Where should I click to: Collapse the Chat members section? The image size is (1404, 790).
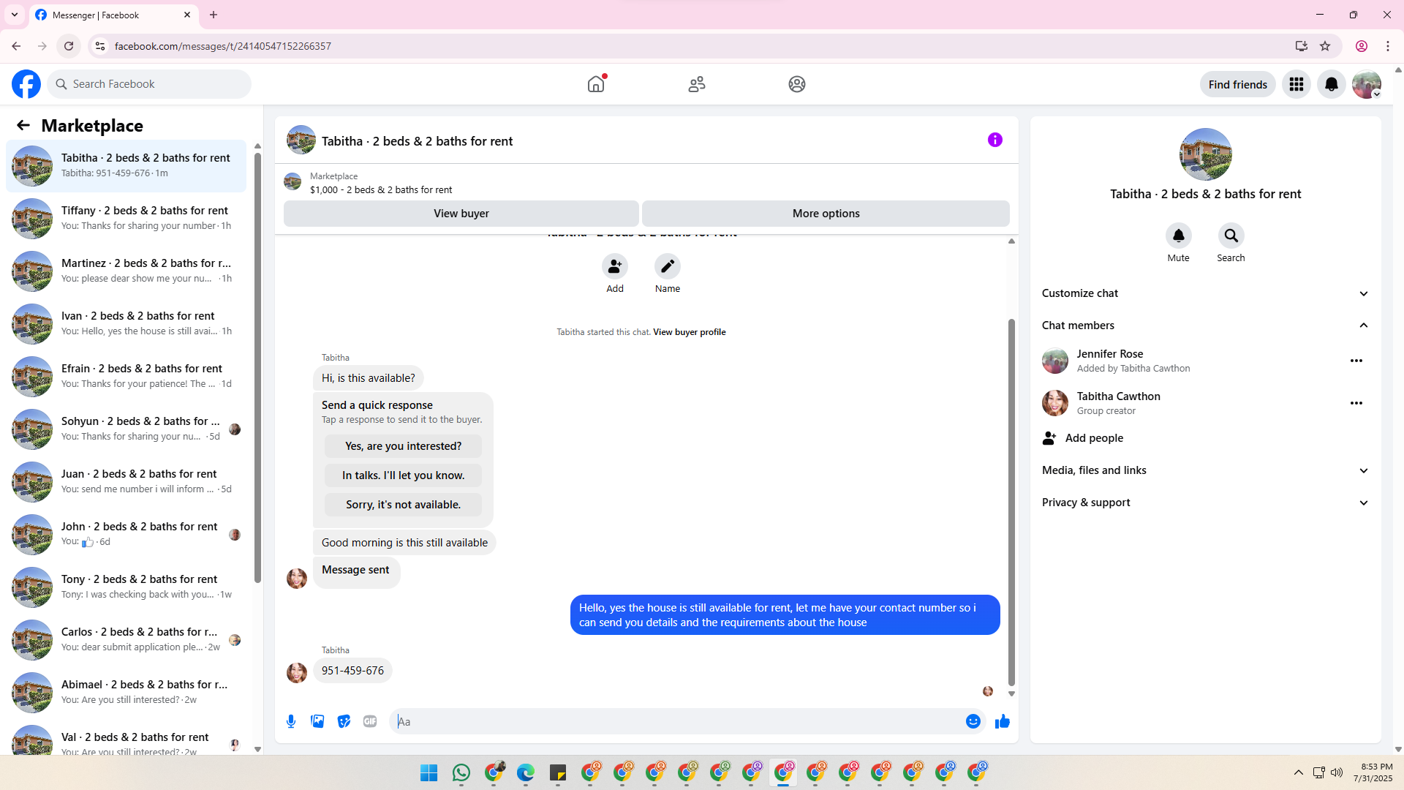point(1205,326)
